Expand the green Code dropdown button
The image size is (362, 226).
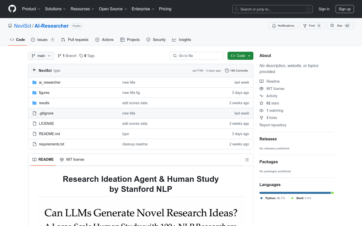click(240, 56)
